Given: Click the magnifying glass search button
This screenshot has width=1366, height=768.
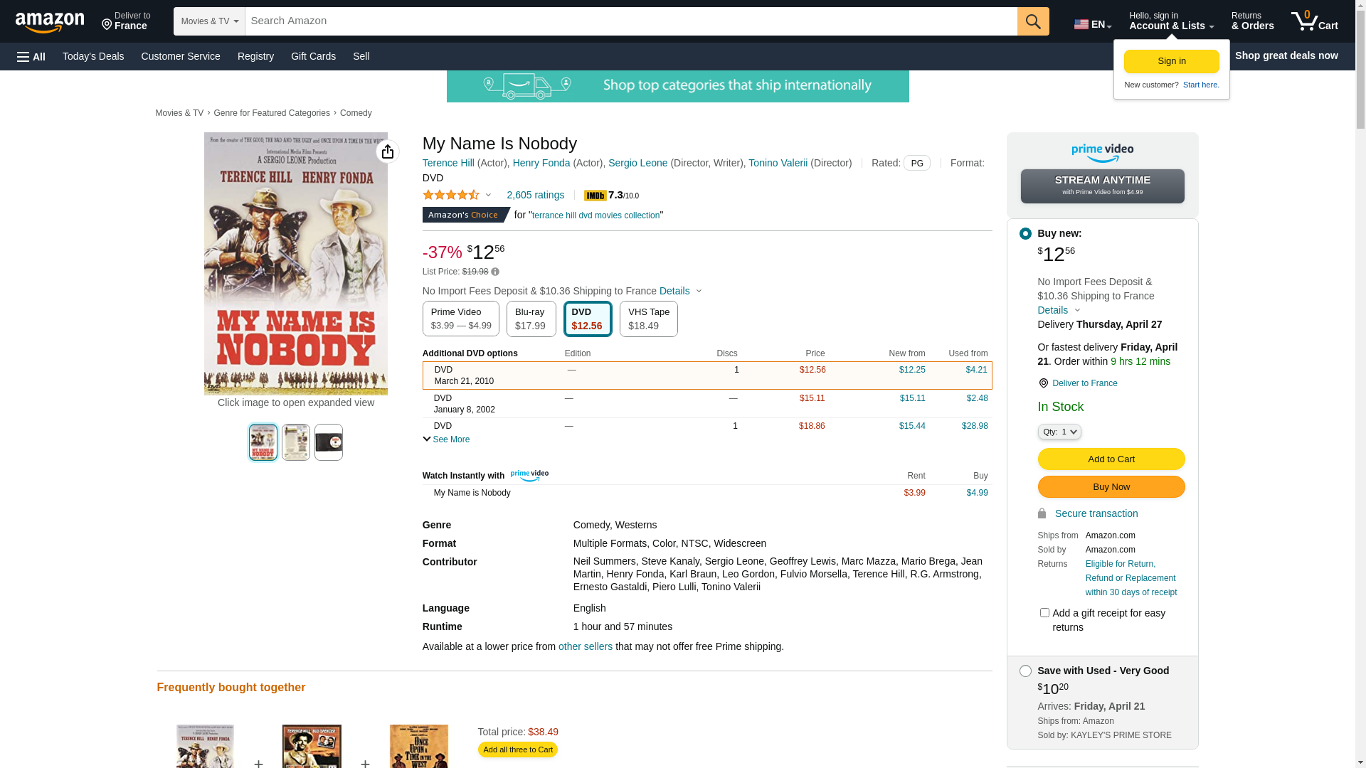Looking at the screenshot, I should coord(1033,21).
